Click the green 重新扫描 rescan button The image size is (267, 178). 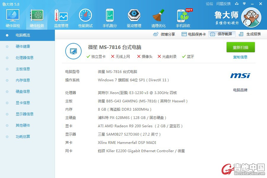(x=241, y=47)
